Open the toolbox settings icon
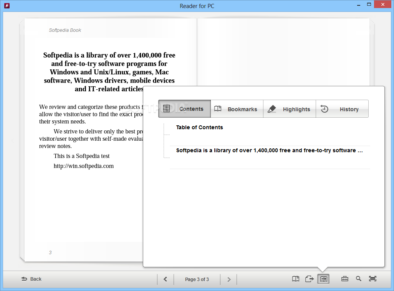Image resolution: width=394 pixels, height=291 pixels. pyautogui.click(x=345, y=279)
